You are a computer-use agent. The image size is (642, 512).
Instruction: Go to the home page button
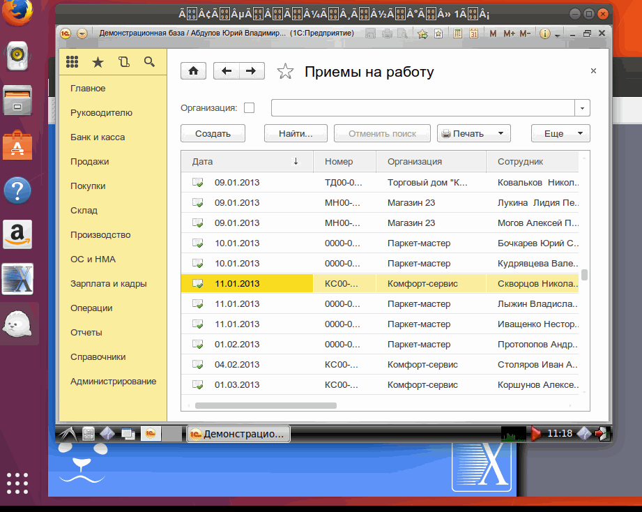tap(193, 70)
